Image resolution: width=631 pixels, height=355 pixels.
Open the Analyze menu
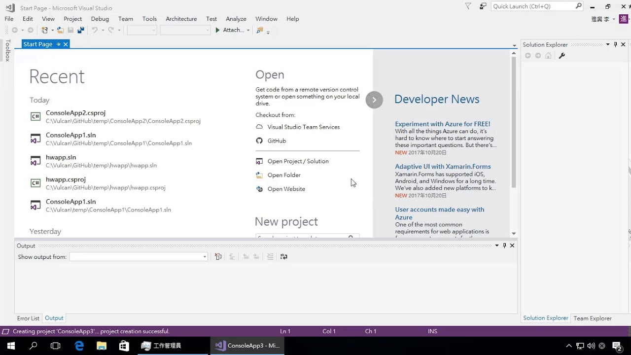[236, 19]
